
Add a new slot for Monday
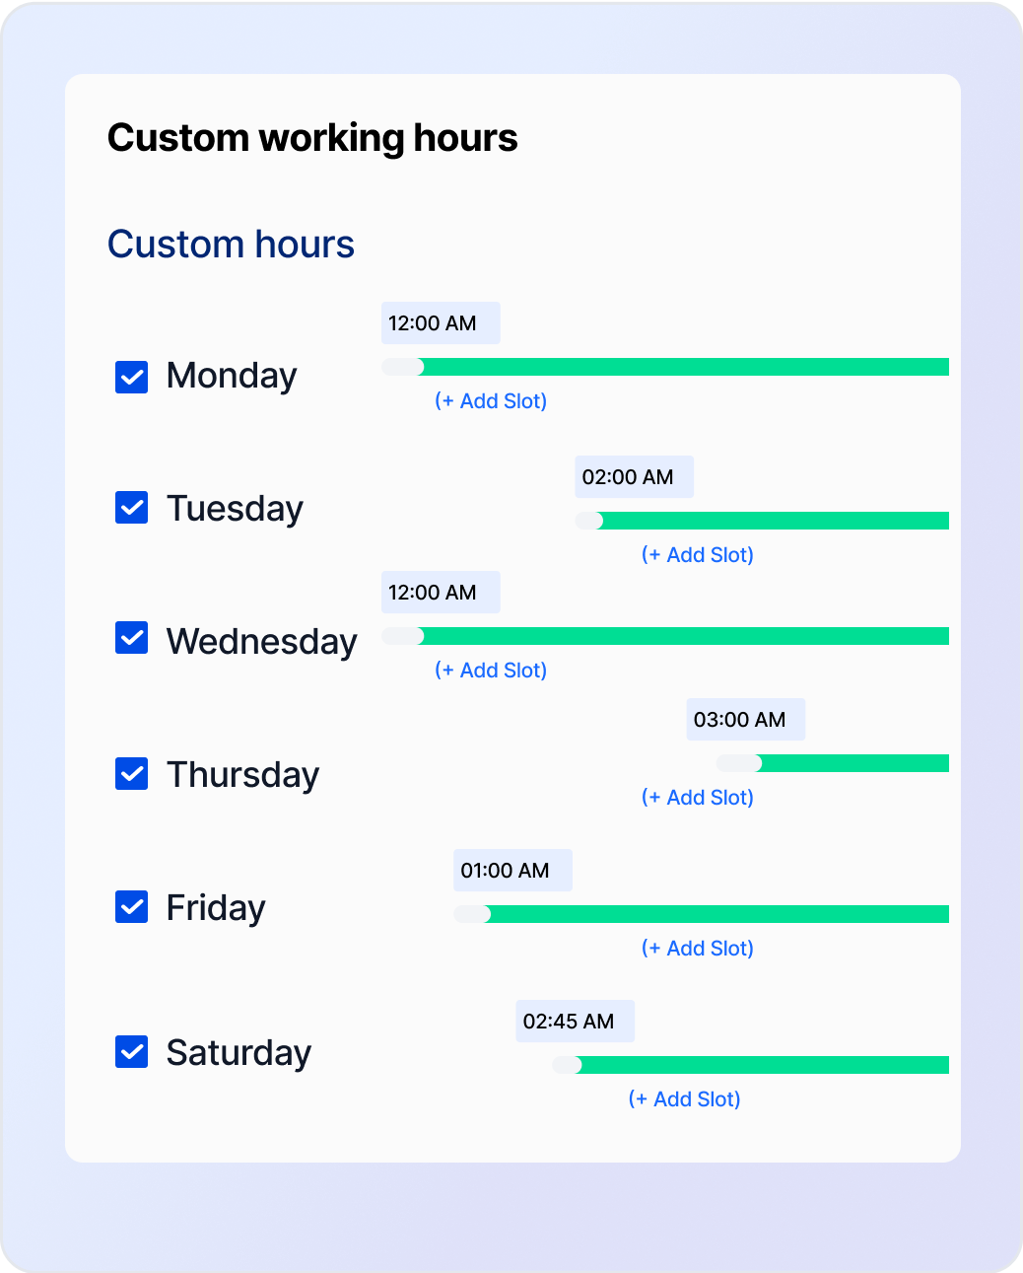(x=492, y=400)
